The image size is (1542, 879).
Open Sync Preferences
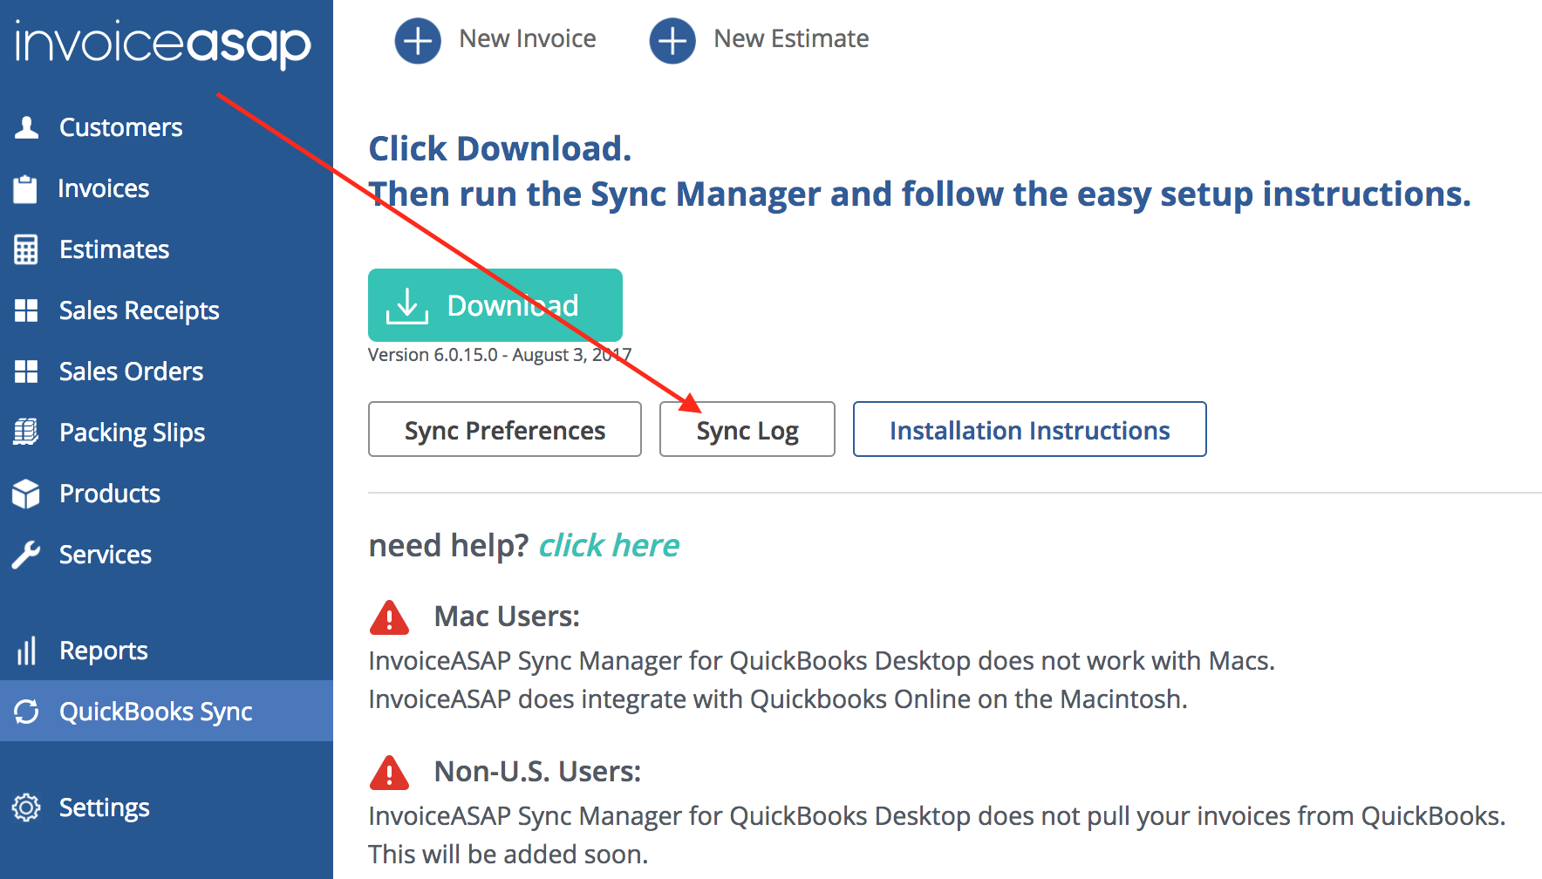coord(504,429)
